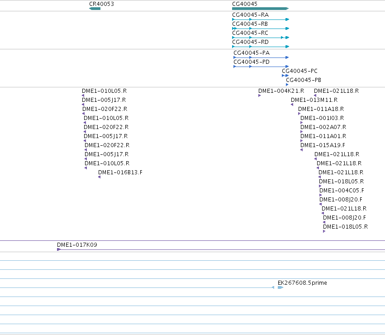The width and height of the screenshot is (385, 335).
Task: Select the CG40045-PB label
Action: point(304,80)
